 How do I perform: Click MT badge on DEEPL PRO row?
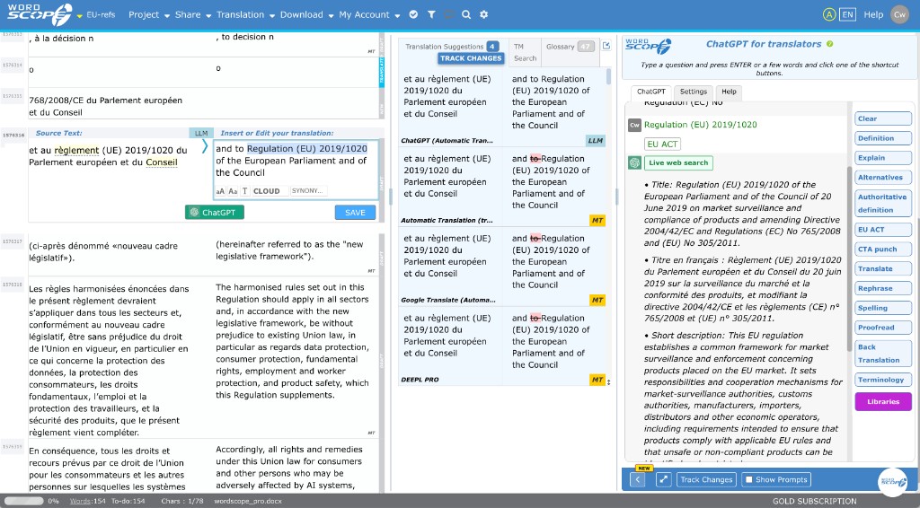pyautogui.click(x=597, y=380)
